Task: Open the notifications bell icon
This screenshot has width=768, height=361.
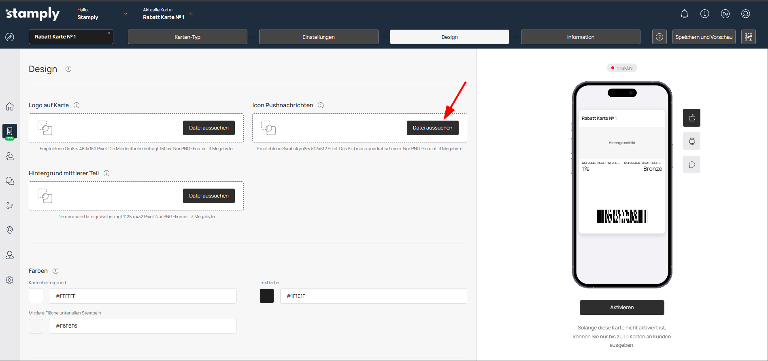Action: [x=684, y=14]
